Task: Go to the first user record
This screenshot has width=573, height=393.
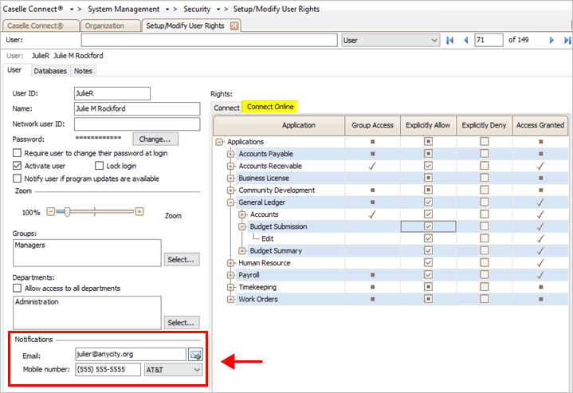Action: pos(450,40)
